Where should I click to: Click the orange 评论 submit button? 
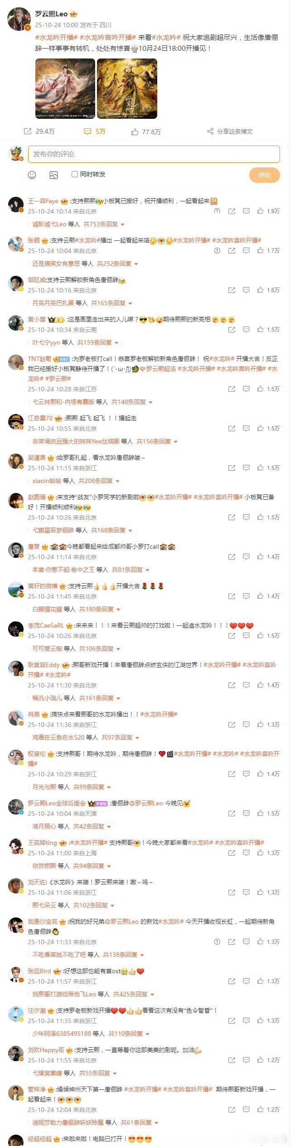point(264,175)
